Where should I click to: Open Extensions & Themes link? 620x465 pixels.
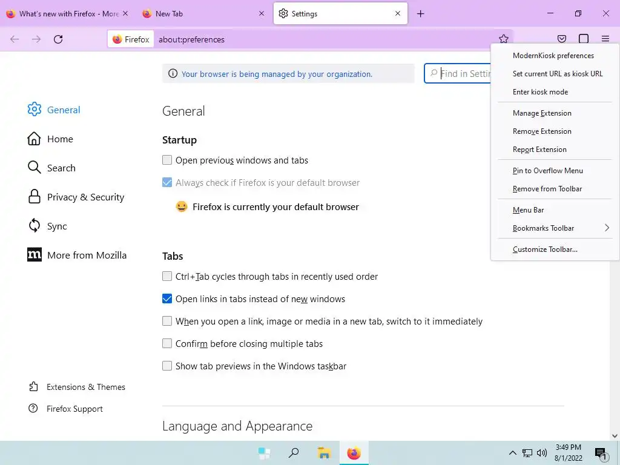pyautogui.click(x=77, y=387)
